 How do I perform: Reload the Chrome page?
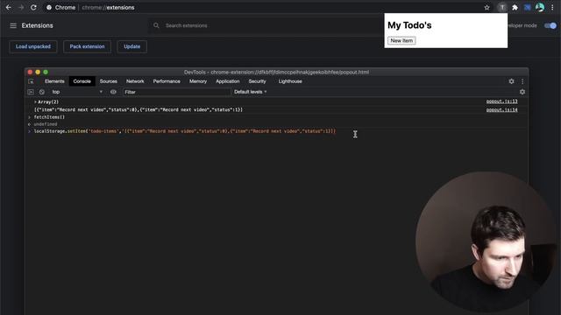click(x=33, y=8)
